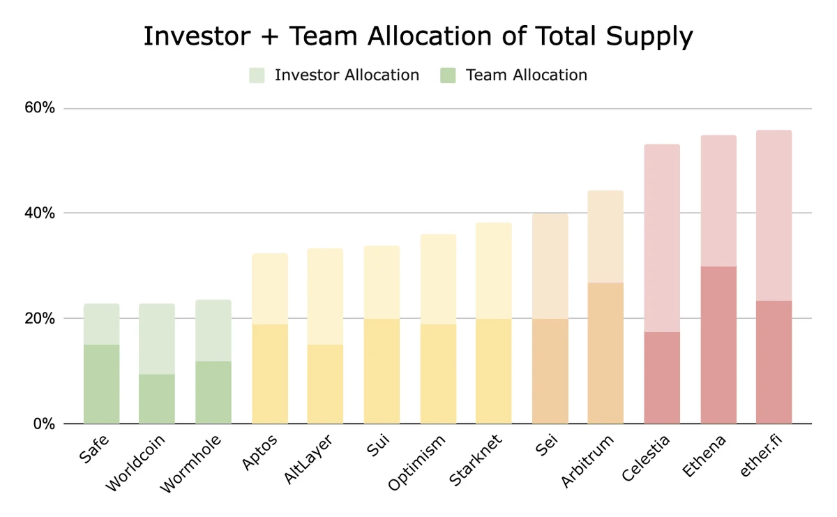
Task: Select Celestia's light red investor segment
Action: point(662,238)
